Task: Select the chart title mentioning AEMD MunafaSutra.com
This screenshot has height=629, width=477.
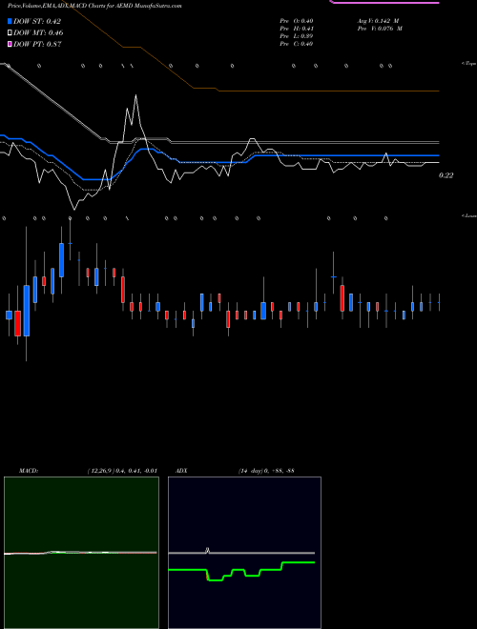Action: pyautogui.click(x=94, y=6)
